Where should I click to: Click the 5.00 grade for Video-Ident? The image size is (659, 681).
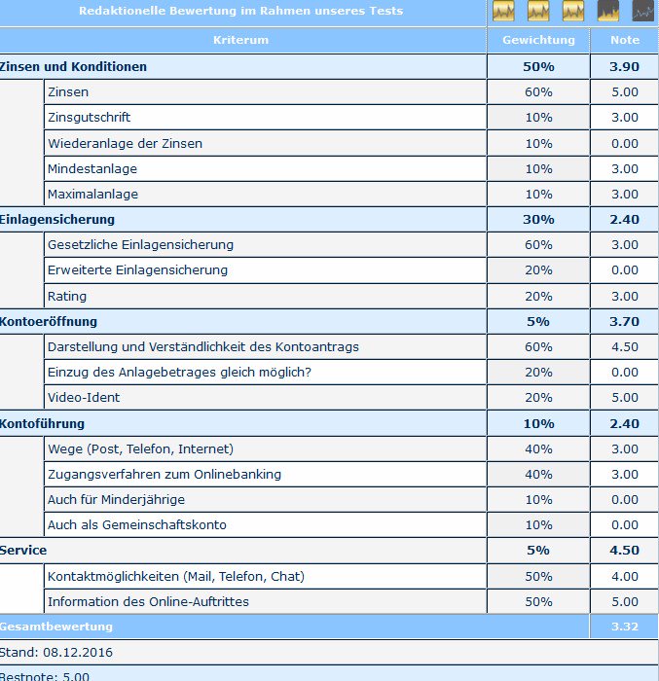[x=625, y=397]
